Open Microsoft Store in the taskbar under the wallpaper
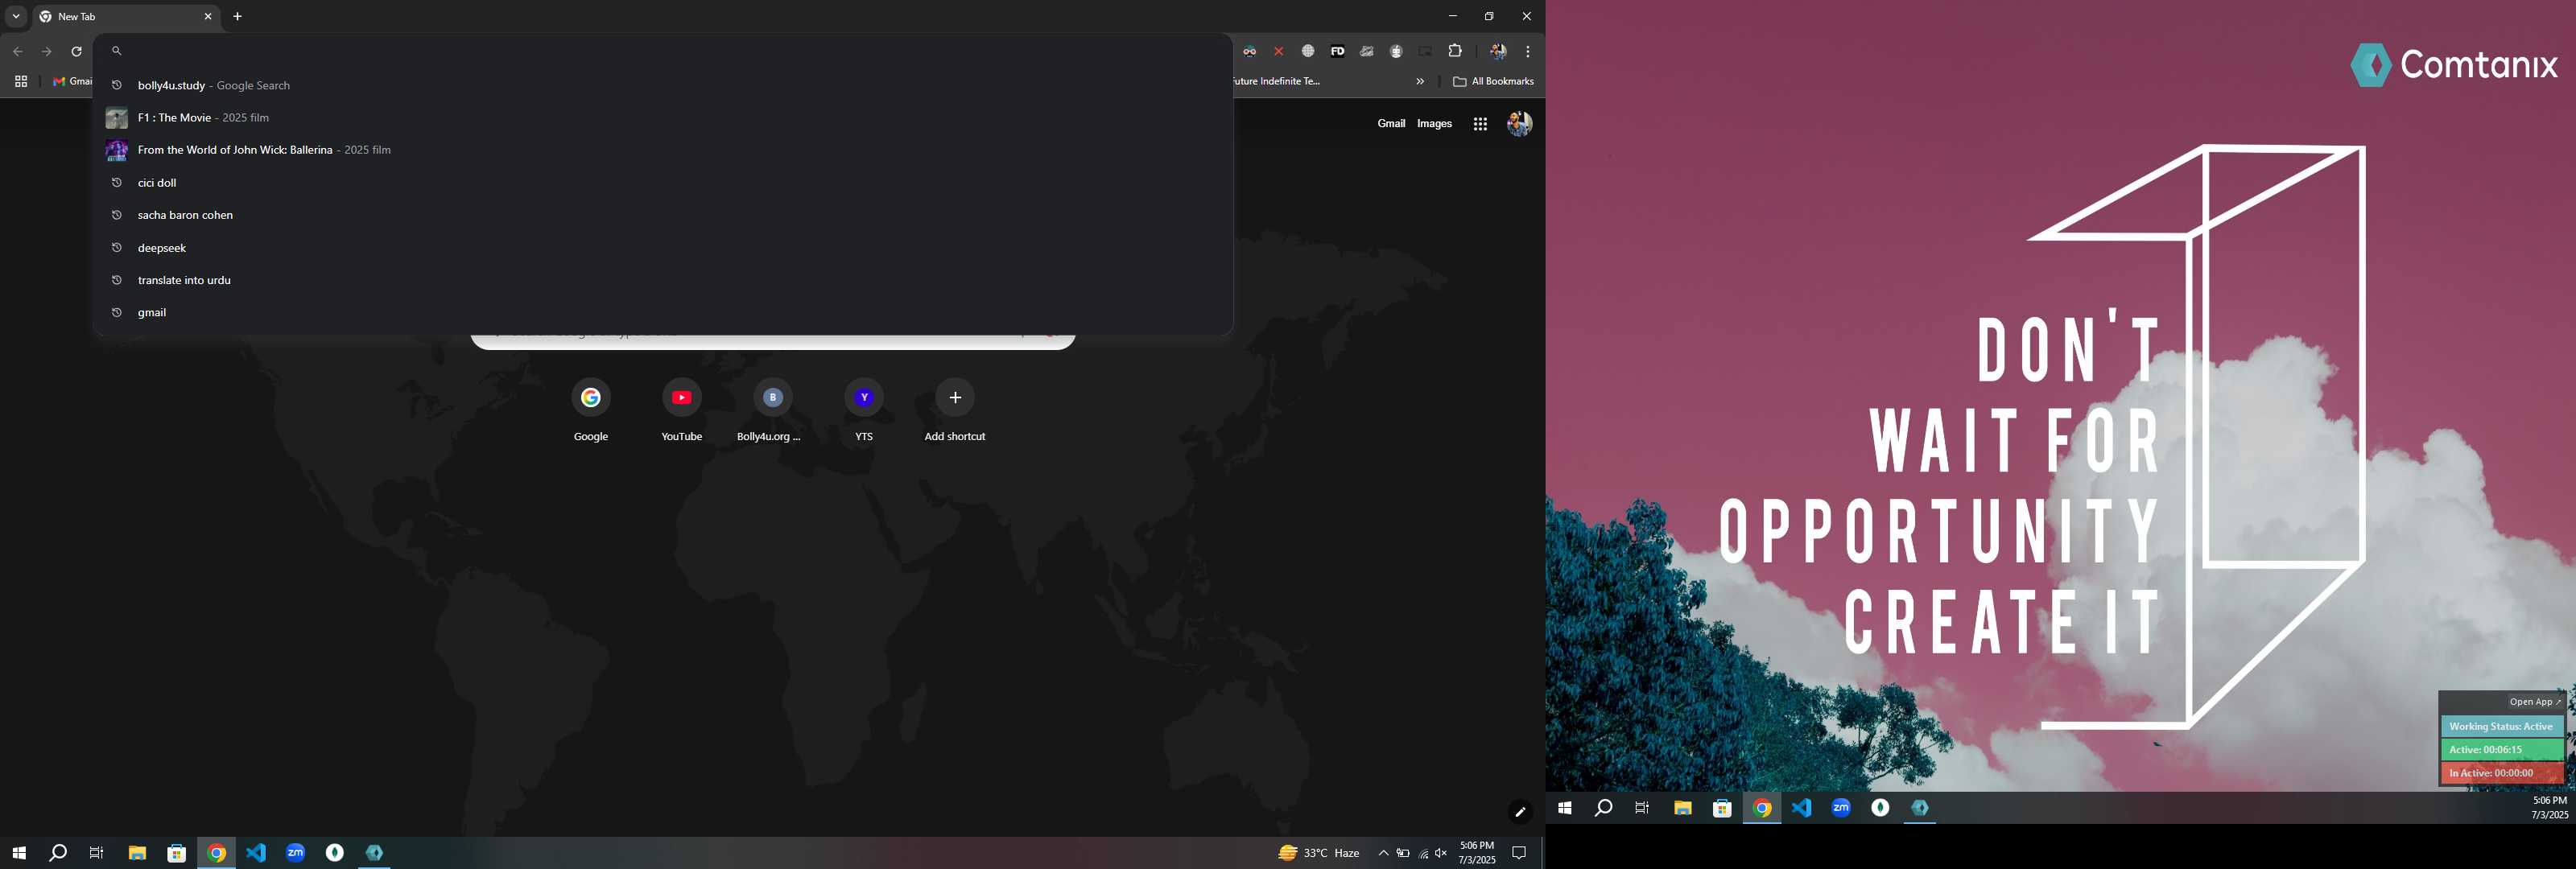 1722,808
